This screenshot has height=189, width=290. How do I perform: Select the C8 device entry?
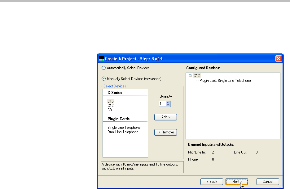pyautogui.click(x=110, y=110)
